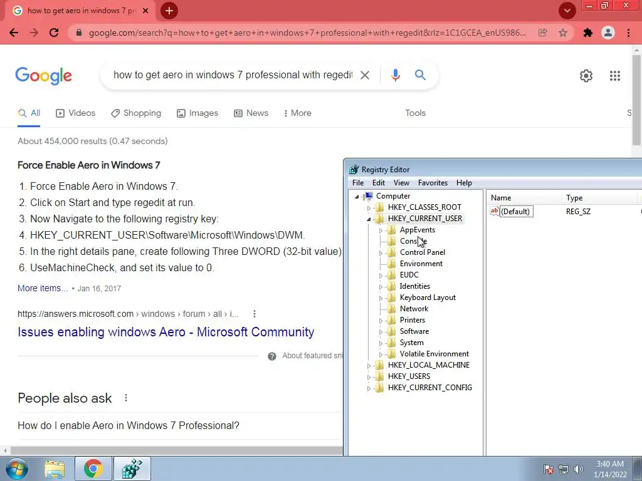Expand HKEY_CLASSES_ROOT arrow
The image size is (642, 481).
[369, 208]
